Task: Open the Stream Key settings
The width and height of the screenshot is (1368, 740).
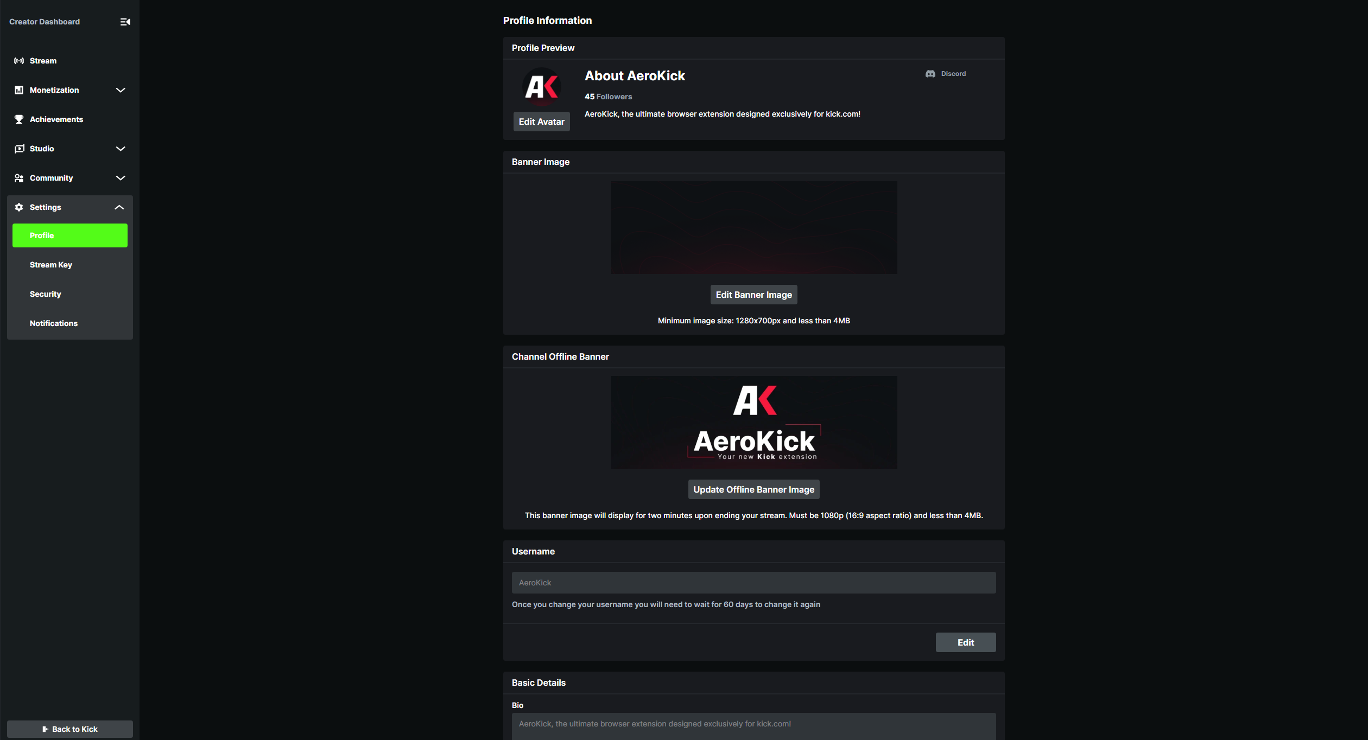Action: tap(70, 265)
